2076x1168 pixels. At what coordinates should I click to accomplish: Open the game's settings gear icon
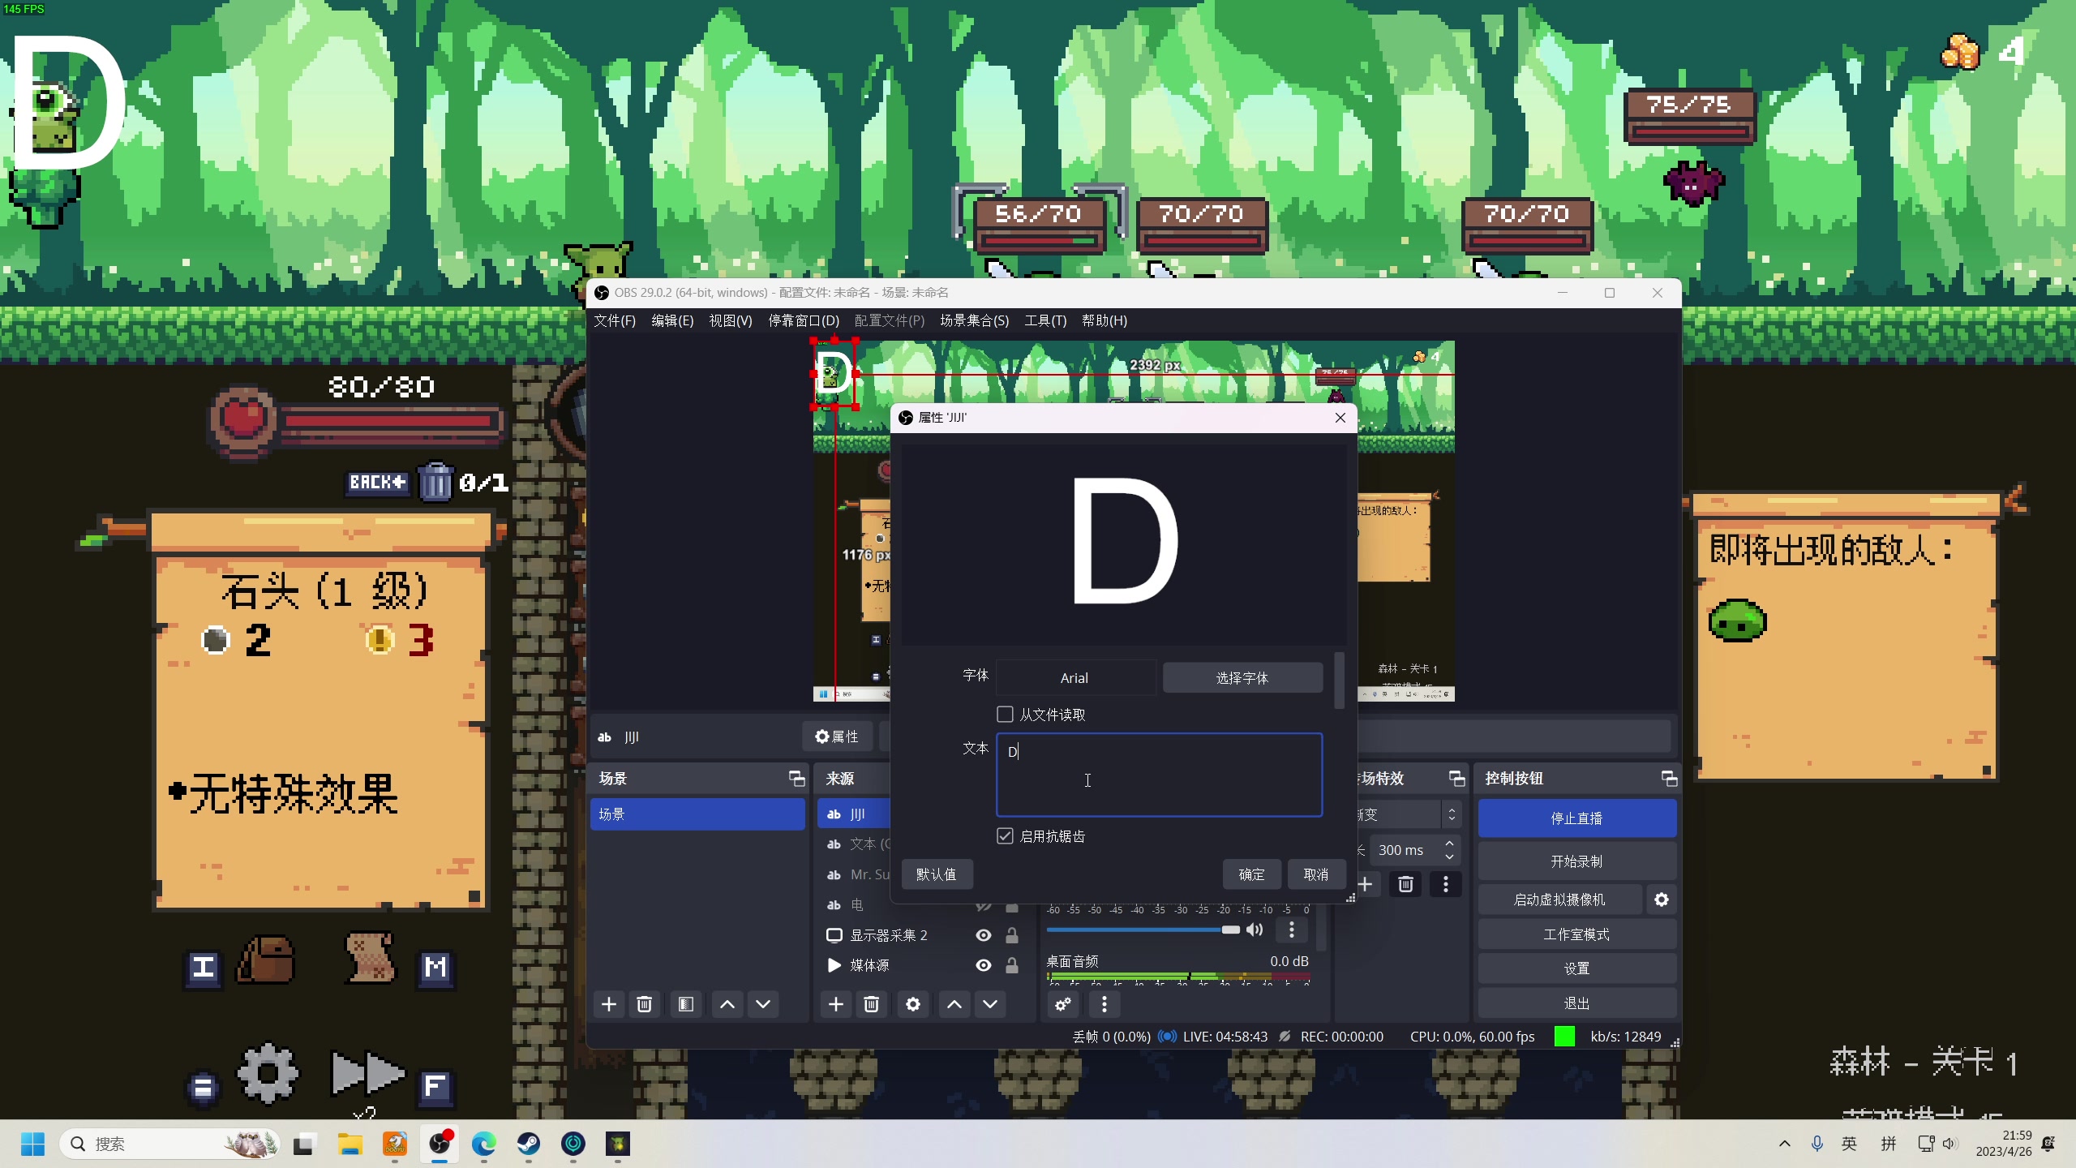[268, 1073]
